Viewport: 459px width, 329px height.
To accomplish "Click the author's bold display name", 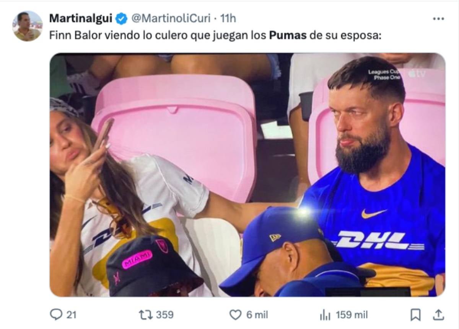I will click(81, 18).
